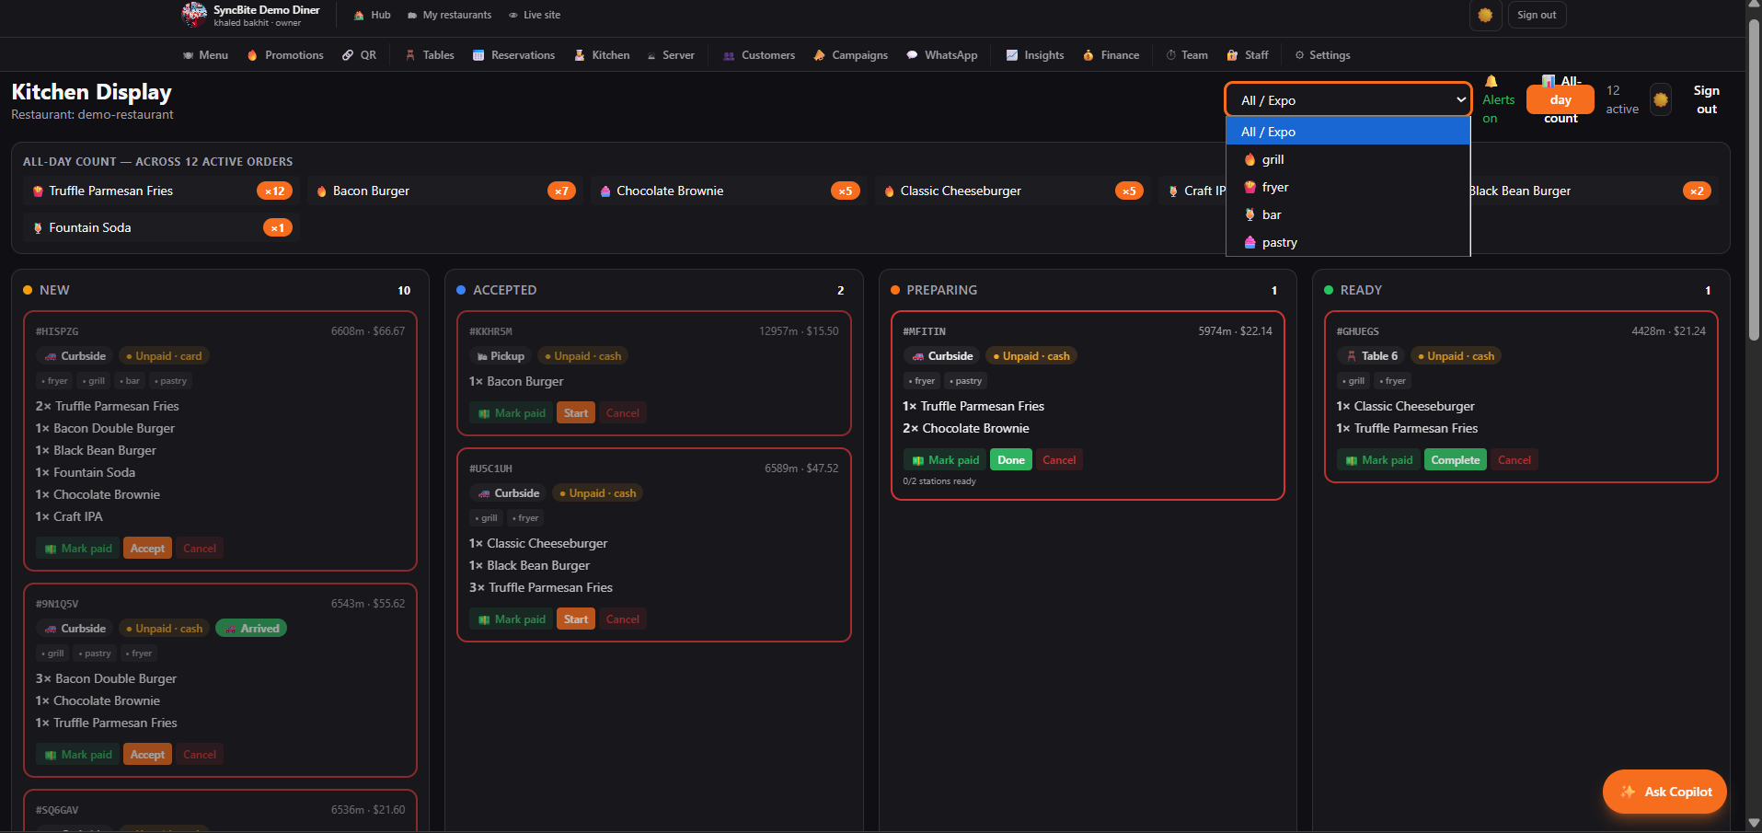Mark order #KKHR5M paid
Screen dimensions: 1762x833
512,413
